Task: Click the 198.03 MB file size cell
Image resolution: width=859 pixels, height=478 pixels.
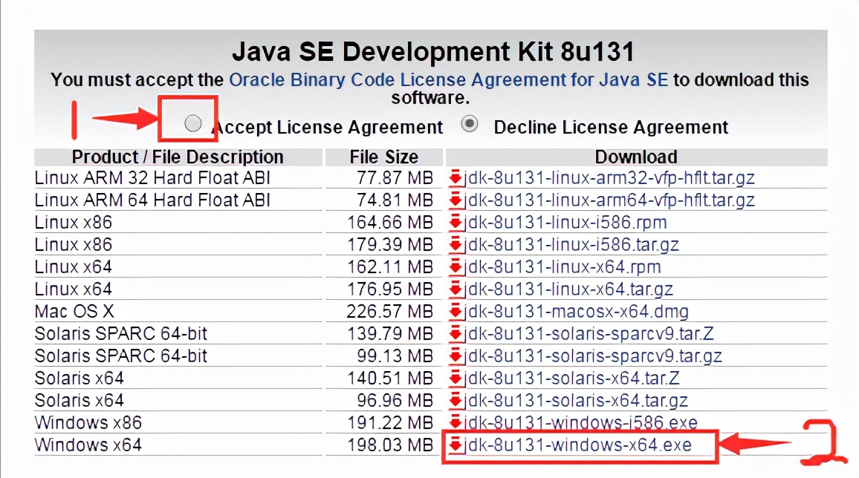Action: point(390,445)
